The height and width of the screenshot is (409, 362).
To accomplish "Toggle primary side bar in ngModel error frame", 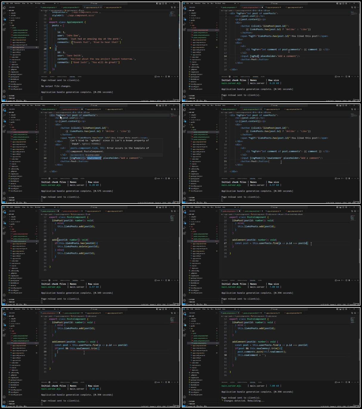I will [x=157, y=105].
